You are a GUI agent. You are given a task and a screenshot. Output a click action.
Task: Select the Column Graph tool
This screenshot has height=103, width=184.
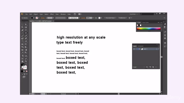(x=26, y=56)
